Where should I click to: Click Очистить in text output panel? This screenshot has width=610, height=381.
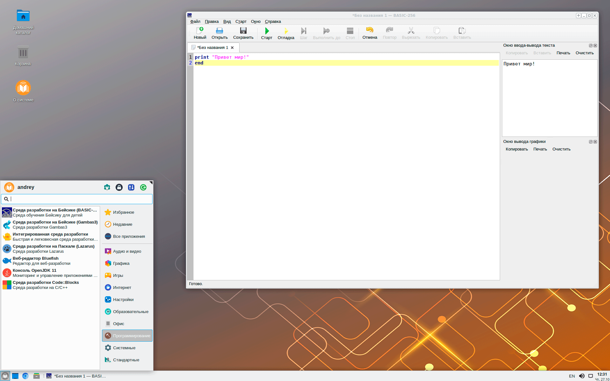pos(584,53)
